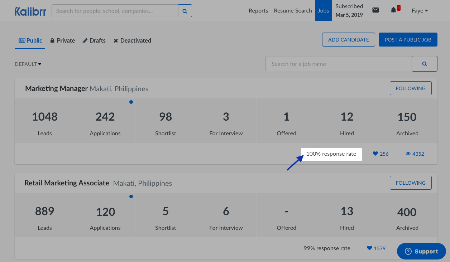Toggle Following on Retail Marketing Associate job
450x262 pixels.
410,183
